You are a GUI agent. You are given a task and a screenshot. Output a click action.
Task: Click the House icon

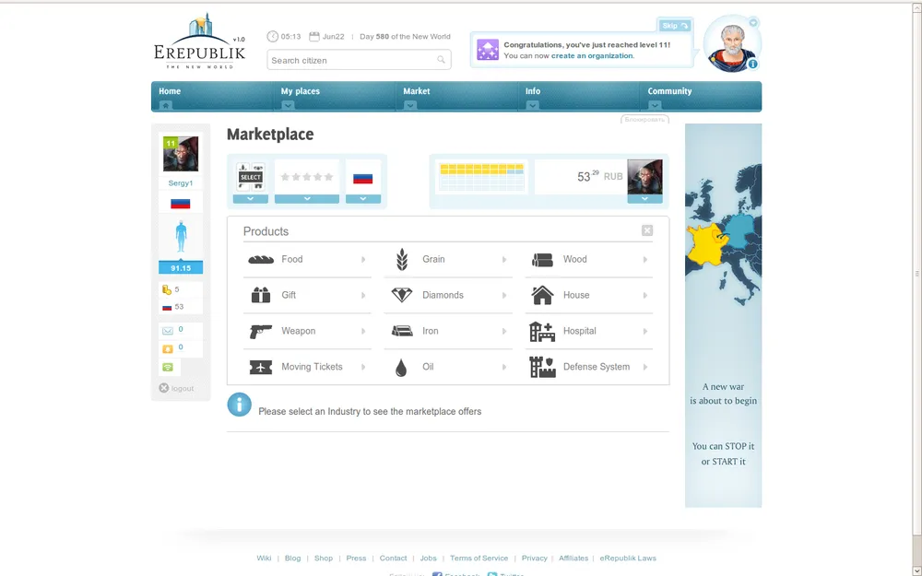coord(542,295)
